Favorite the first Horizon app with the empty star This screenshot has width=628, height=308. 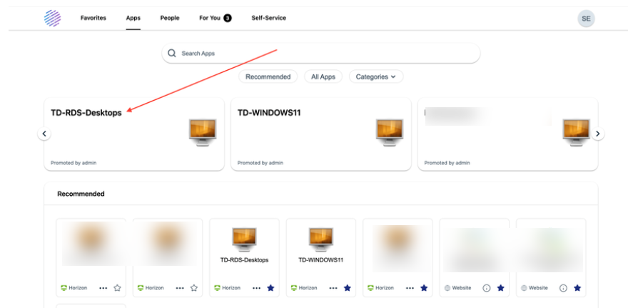point(117,288)
